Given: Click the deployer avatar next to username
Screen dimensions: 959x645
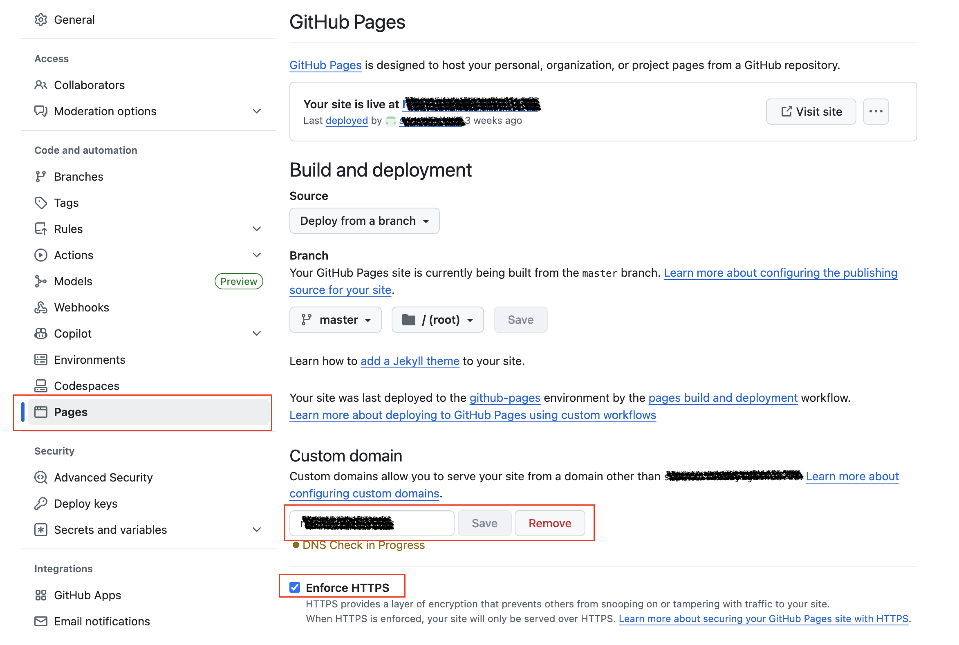Looking at the screenshot, I should click(391, 121).
